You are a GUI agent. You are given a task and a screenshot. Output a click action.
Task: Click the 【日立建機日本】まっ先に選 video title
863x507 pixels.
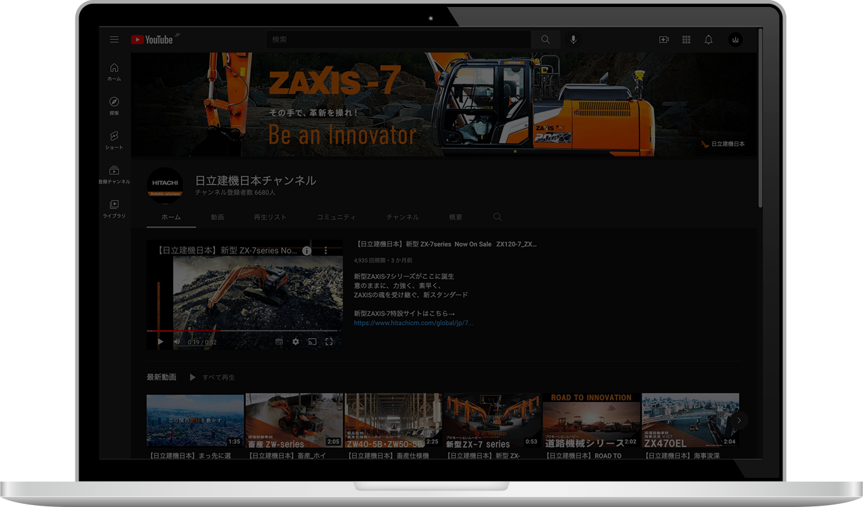[189, 455]
